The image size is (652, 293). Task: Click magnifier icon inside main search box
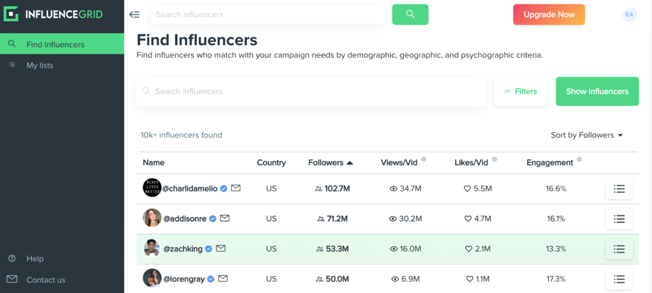146,91
